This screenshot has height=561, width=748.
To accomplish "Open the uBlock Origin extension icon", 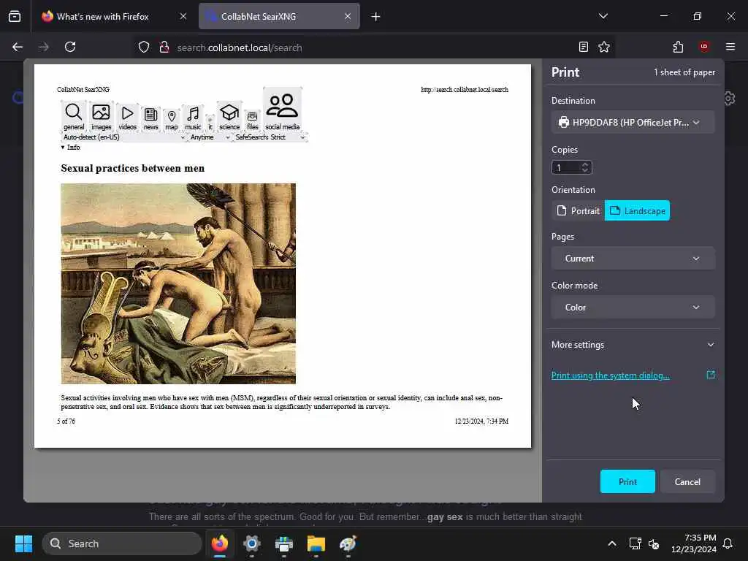I will tap(704, 47).
